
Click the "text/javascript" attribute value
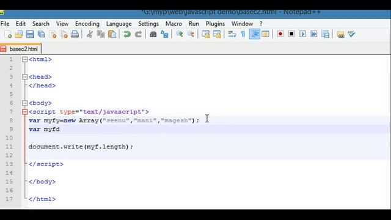[112, 112]
